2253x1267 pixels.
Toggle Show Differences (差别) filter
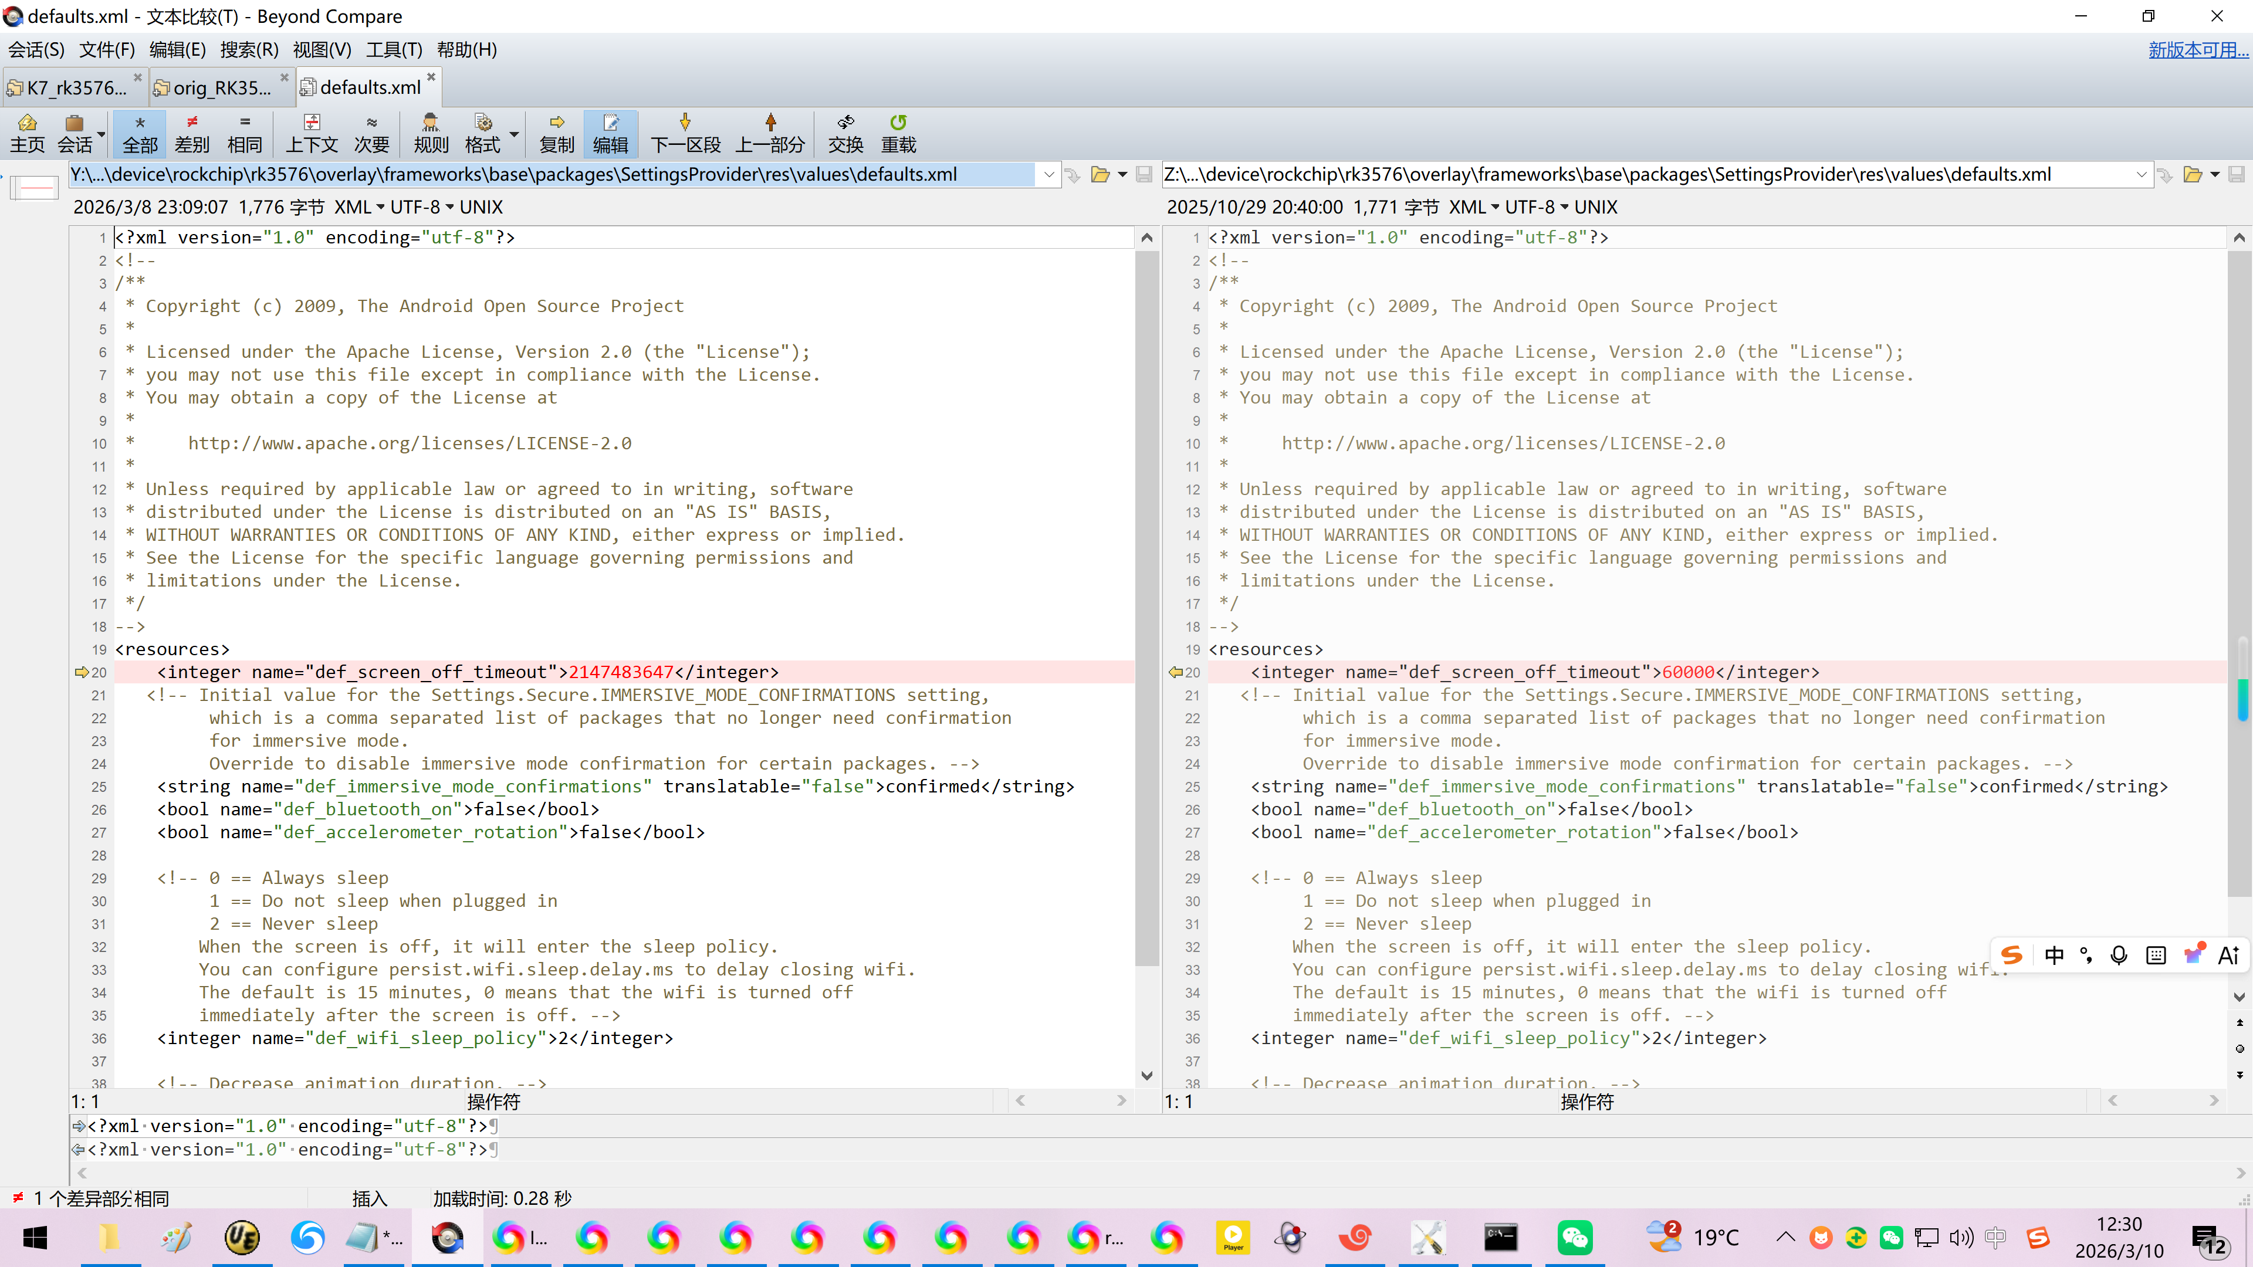[x=191, y=133]
